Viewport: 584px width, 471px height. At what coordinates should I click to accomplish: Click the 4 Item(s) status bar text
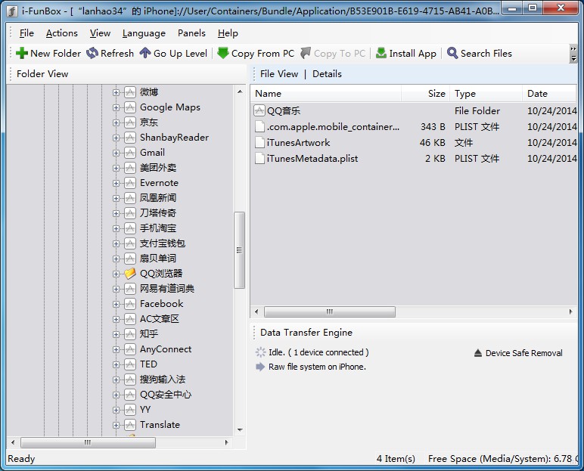(x=396, y=459)
